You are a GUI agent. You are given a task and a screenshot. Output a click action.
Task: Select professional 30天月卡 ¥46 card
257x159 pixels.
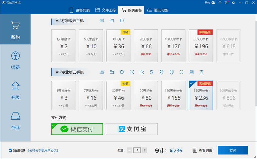pos(118,95)
